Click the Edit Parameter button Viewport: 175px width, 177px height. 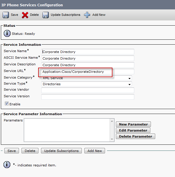point(133,130)
